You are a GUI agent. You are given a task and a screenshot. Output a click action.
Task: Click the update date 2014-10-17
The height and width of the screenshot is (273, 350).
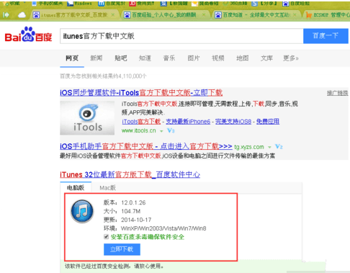pyautogui.click(x=136, y=220)
